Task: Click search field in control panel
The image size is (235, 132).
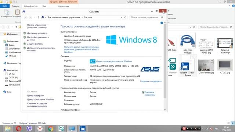Action: [147, 17]
